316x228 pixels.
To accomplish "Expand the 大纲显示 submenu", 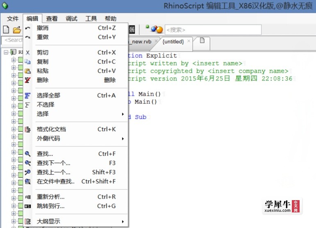I will click(76, 221).
